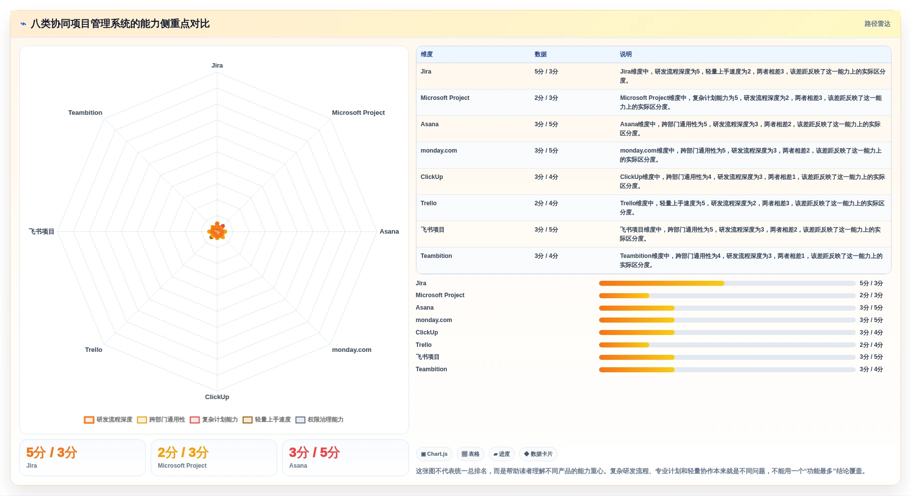The height and width of the screenshot is (496, 911).
Task: Click the Asana description cell text
Action: [x=750, y=129]
